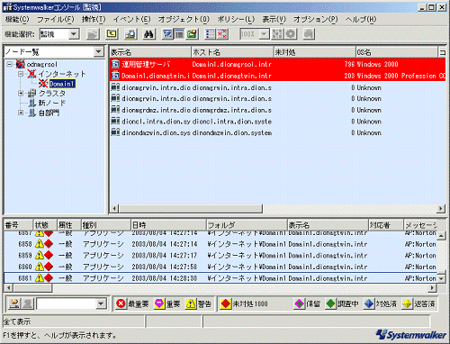Select the 運用管理サーバ red row

pyautogui.click(x=277, y=64)
